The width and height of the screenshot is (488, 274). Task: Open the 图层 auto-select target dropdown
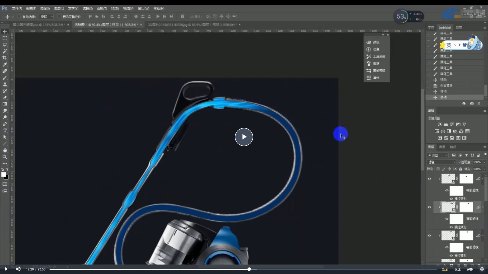point(47,16)
